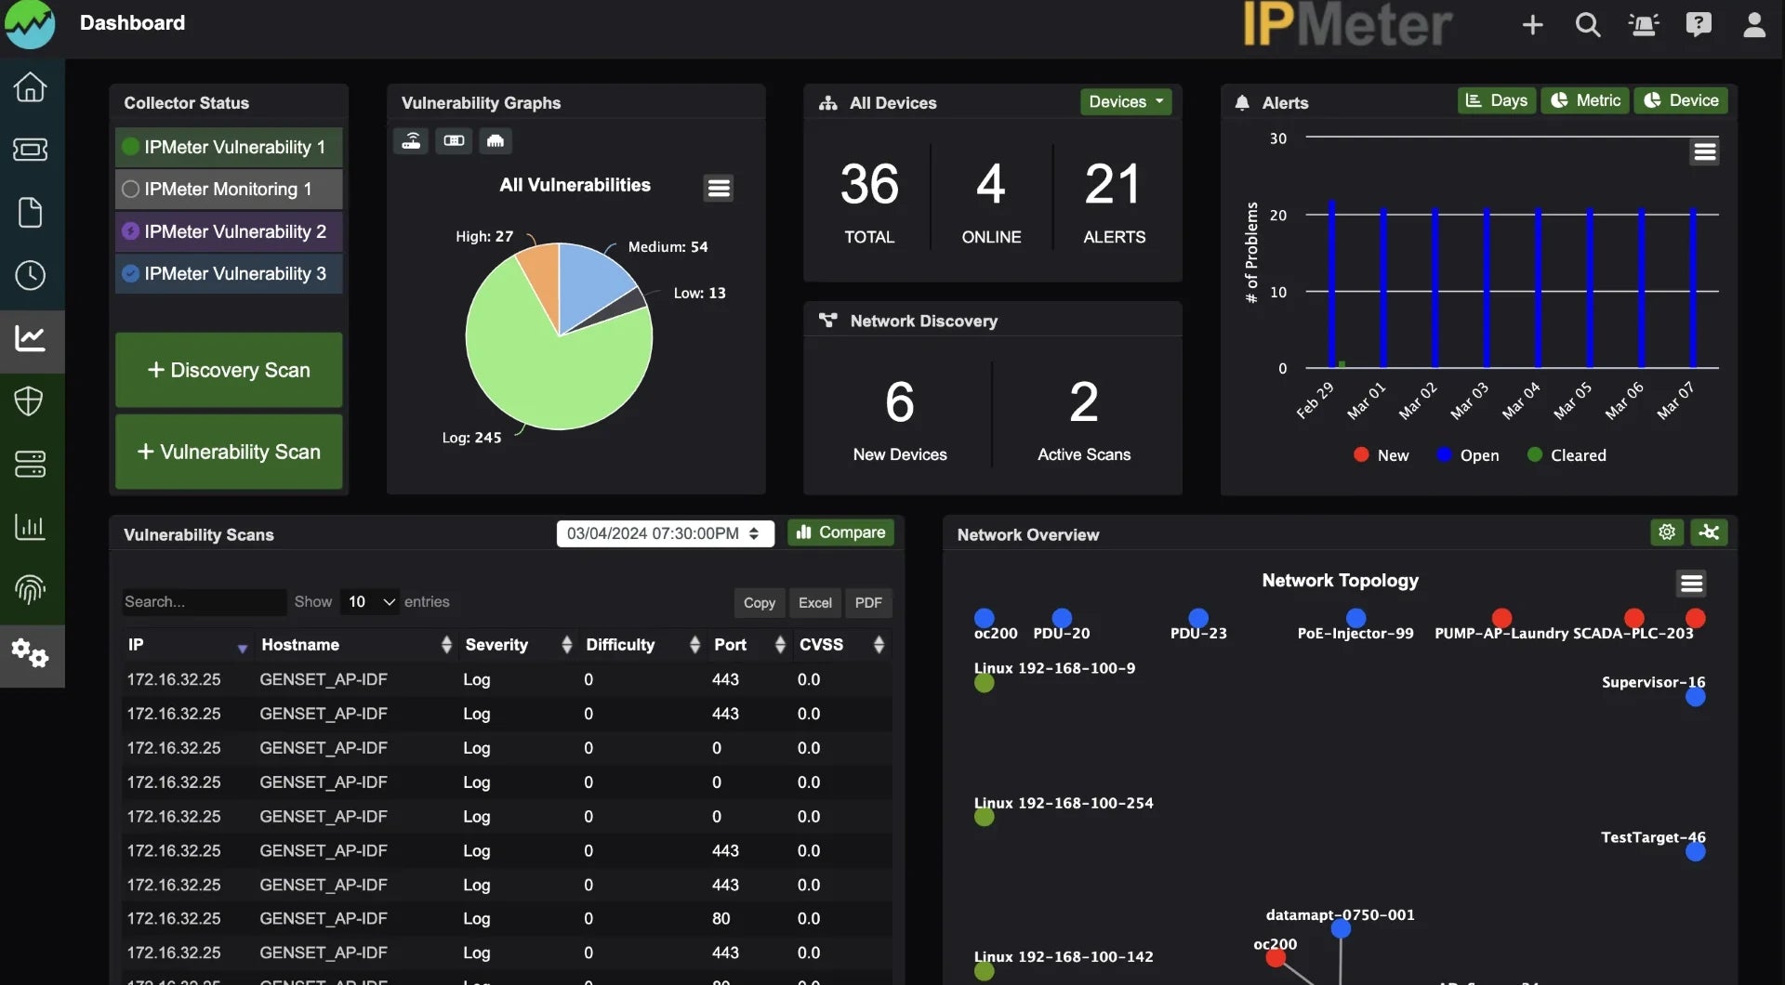Select the line chart sidebar icon
Screen dimensions: 1785x985
point(30,338)
